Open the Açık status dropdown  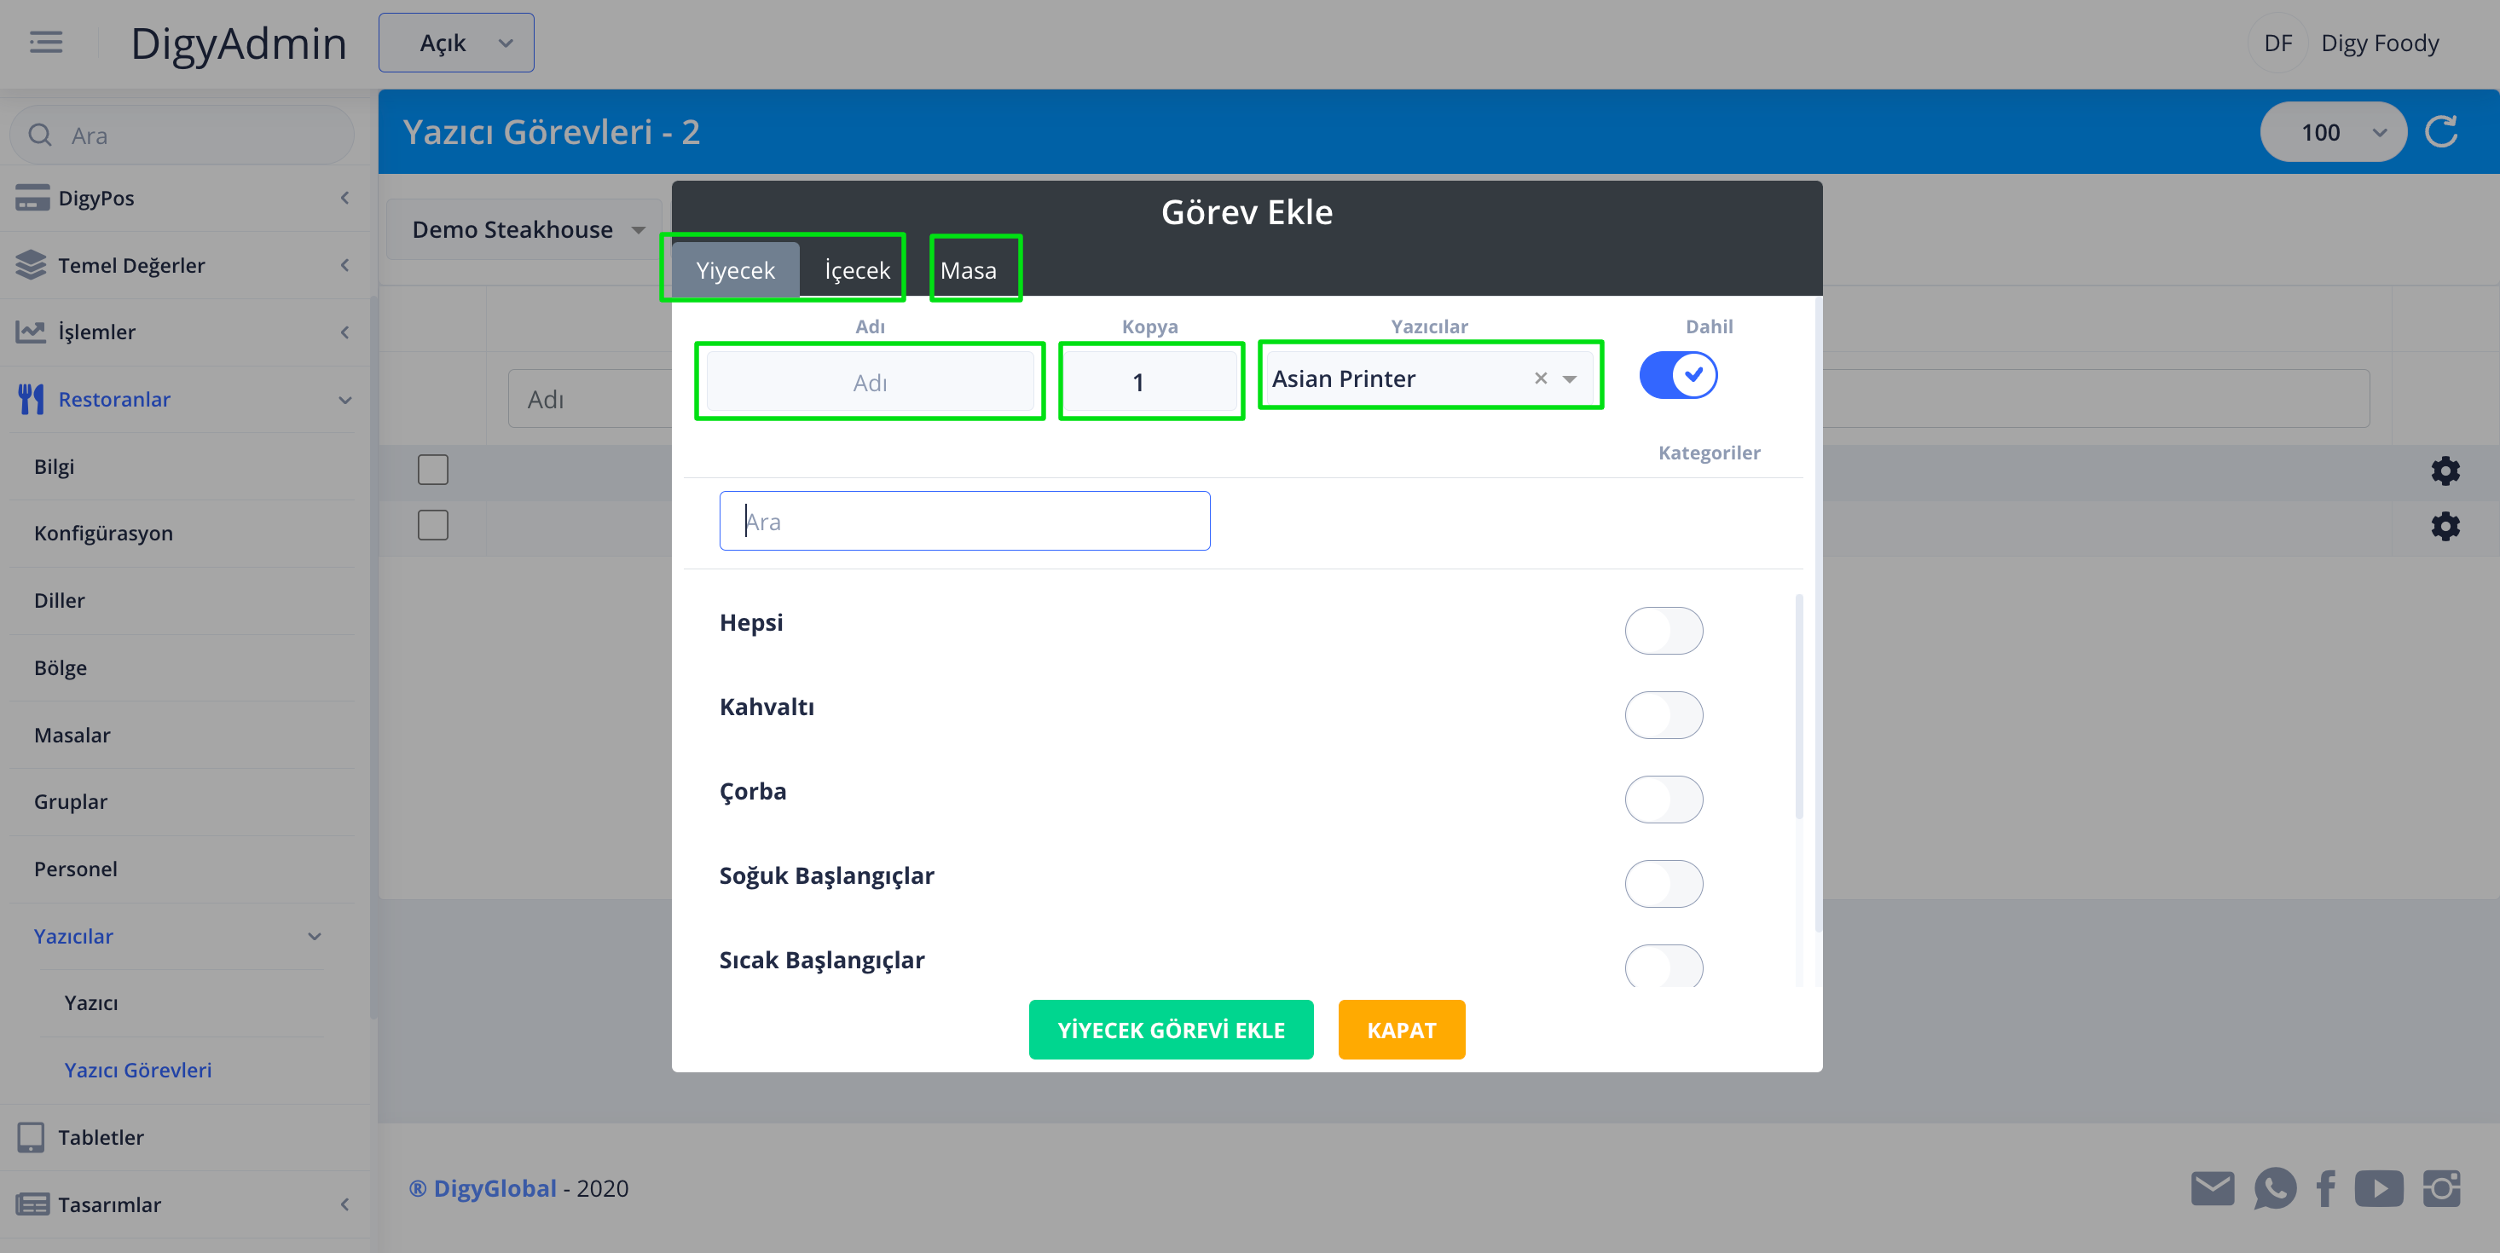[x=456, y=43]
